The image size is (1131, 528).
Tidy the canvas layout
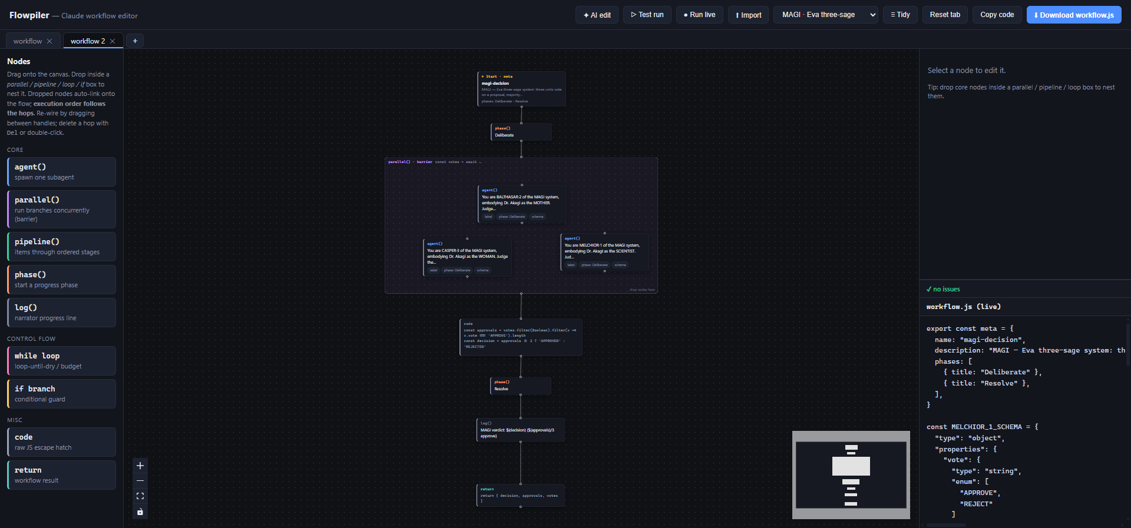[x=900, y=15]
